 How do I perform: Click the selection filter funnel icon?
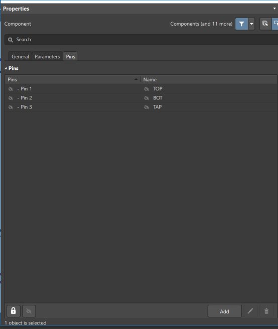point(241,24)
